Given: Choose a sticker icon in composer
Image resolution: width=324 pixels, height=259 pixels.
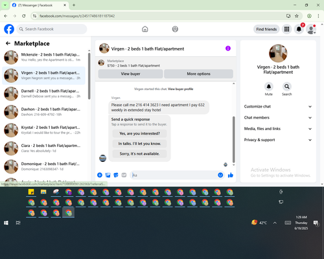Looking at the screenshot, I should coord(116,175).
